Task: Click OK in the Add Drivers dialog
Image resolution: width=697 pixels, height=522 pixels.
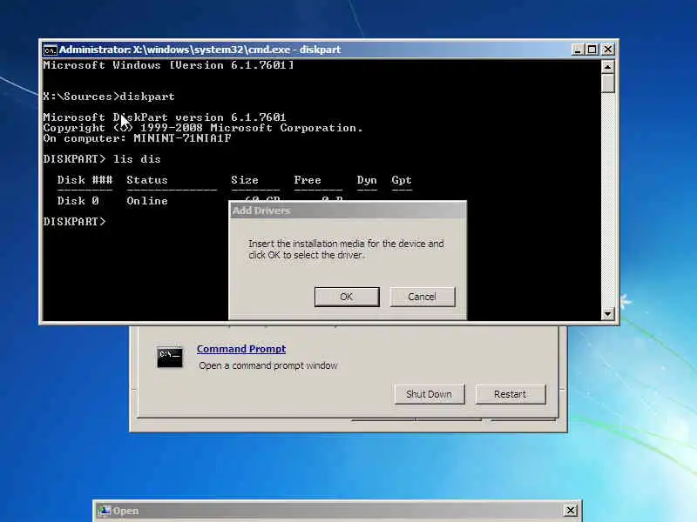Action: [347, 297]
